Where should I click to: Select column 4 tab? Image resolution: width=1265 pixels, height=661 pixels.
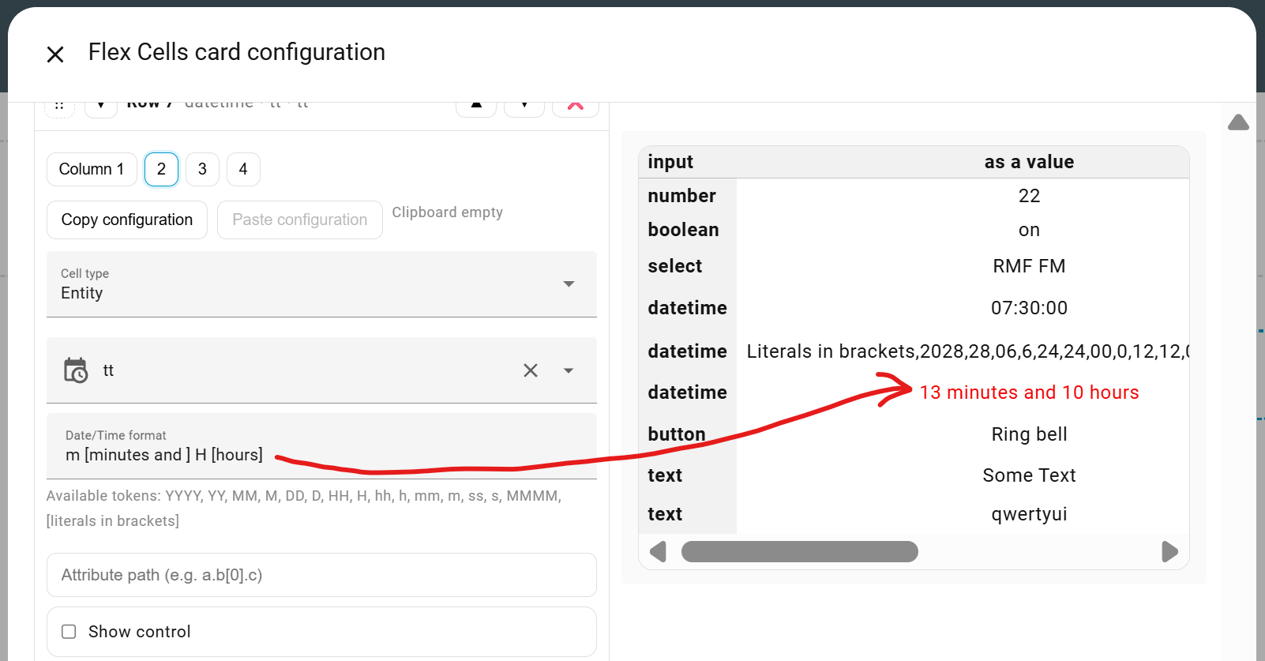pos(243,169)
